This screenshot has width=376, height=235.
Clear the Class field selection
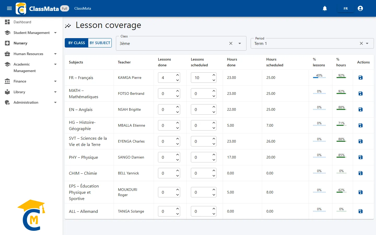[231, 43]
